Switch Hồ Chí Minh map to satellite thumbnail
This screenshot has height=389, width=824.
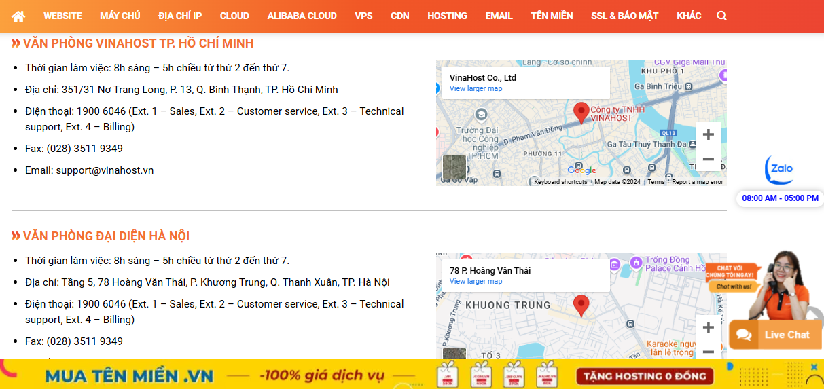click(x=454, y=167)
